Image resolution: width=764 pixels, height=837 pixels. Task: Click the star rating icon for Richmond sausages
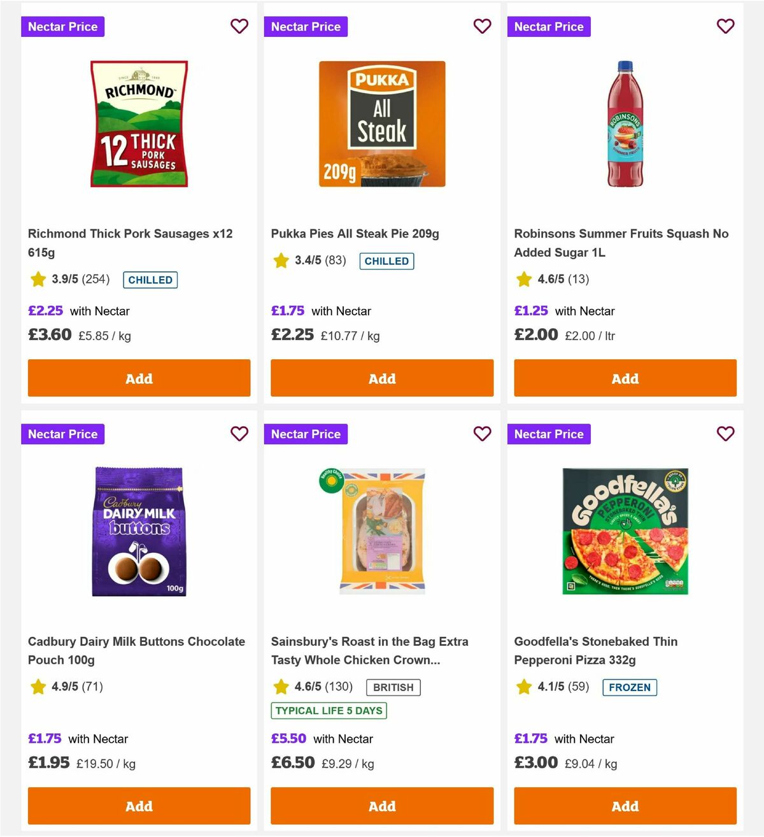click(x=38, y=279)
